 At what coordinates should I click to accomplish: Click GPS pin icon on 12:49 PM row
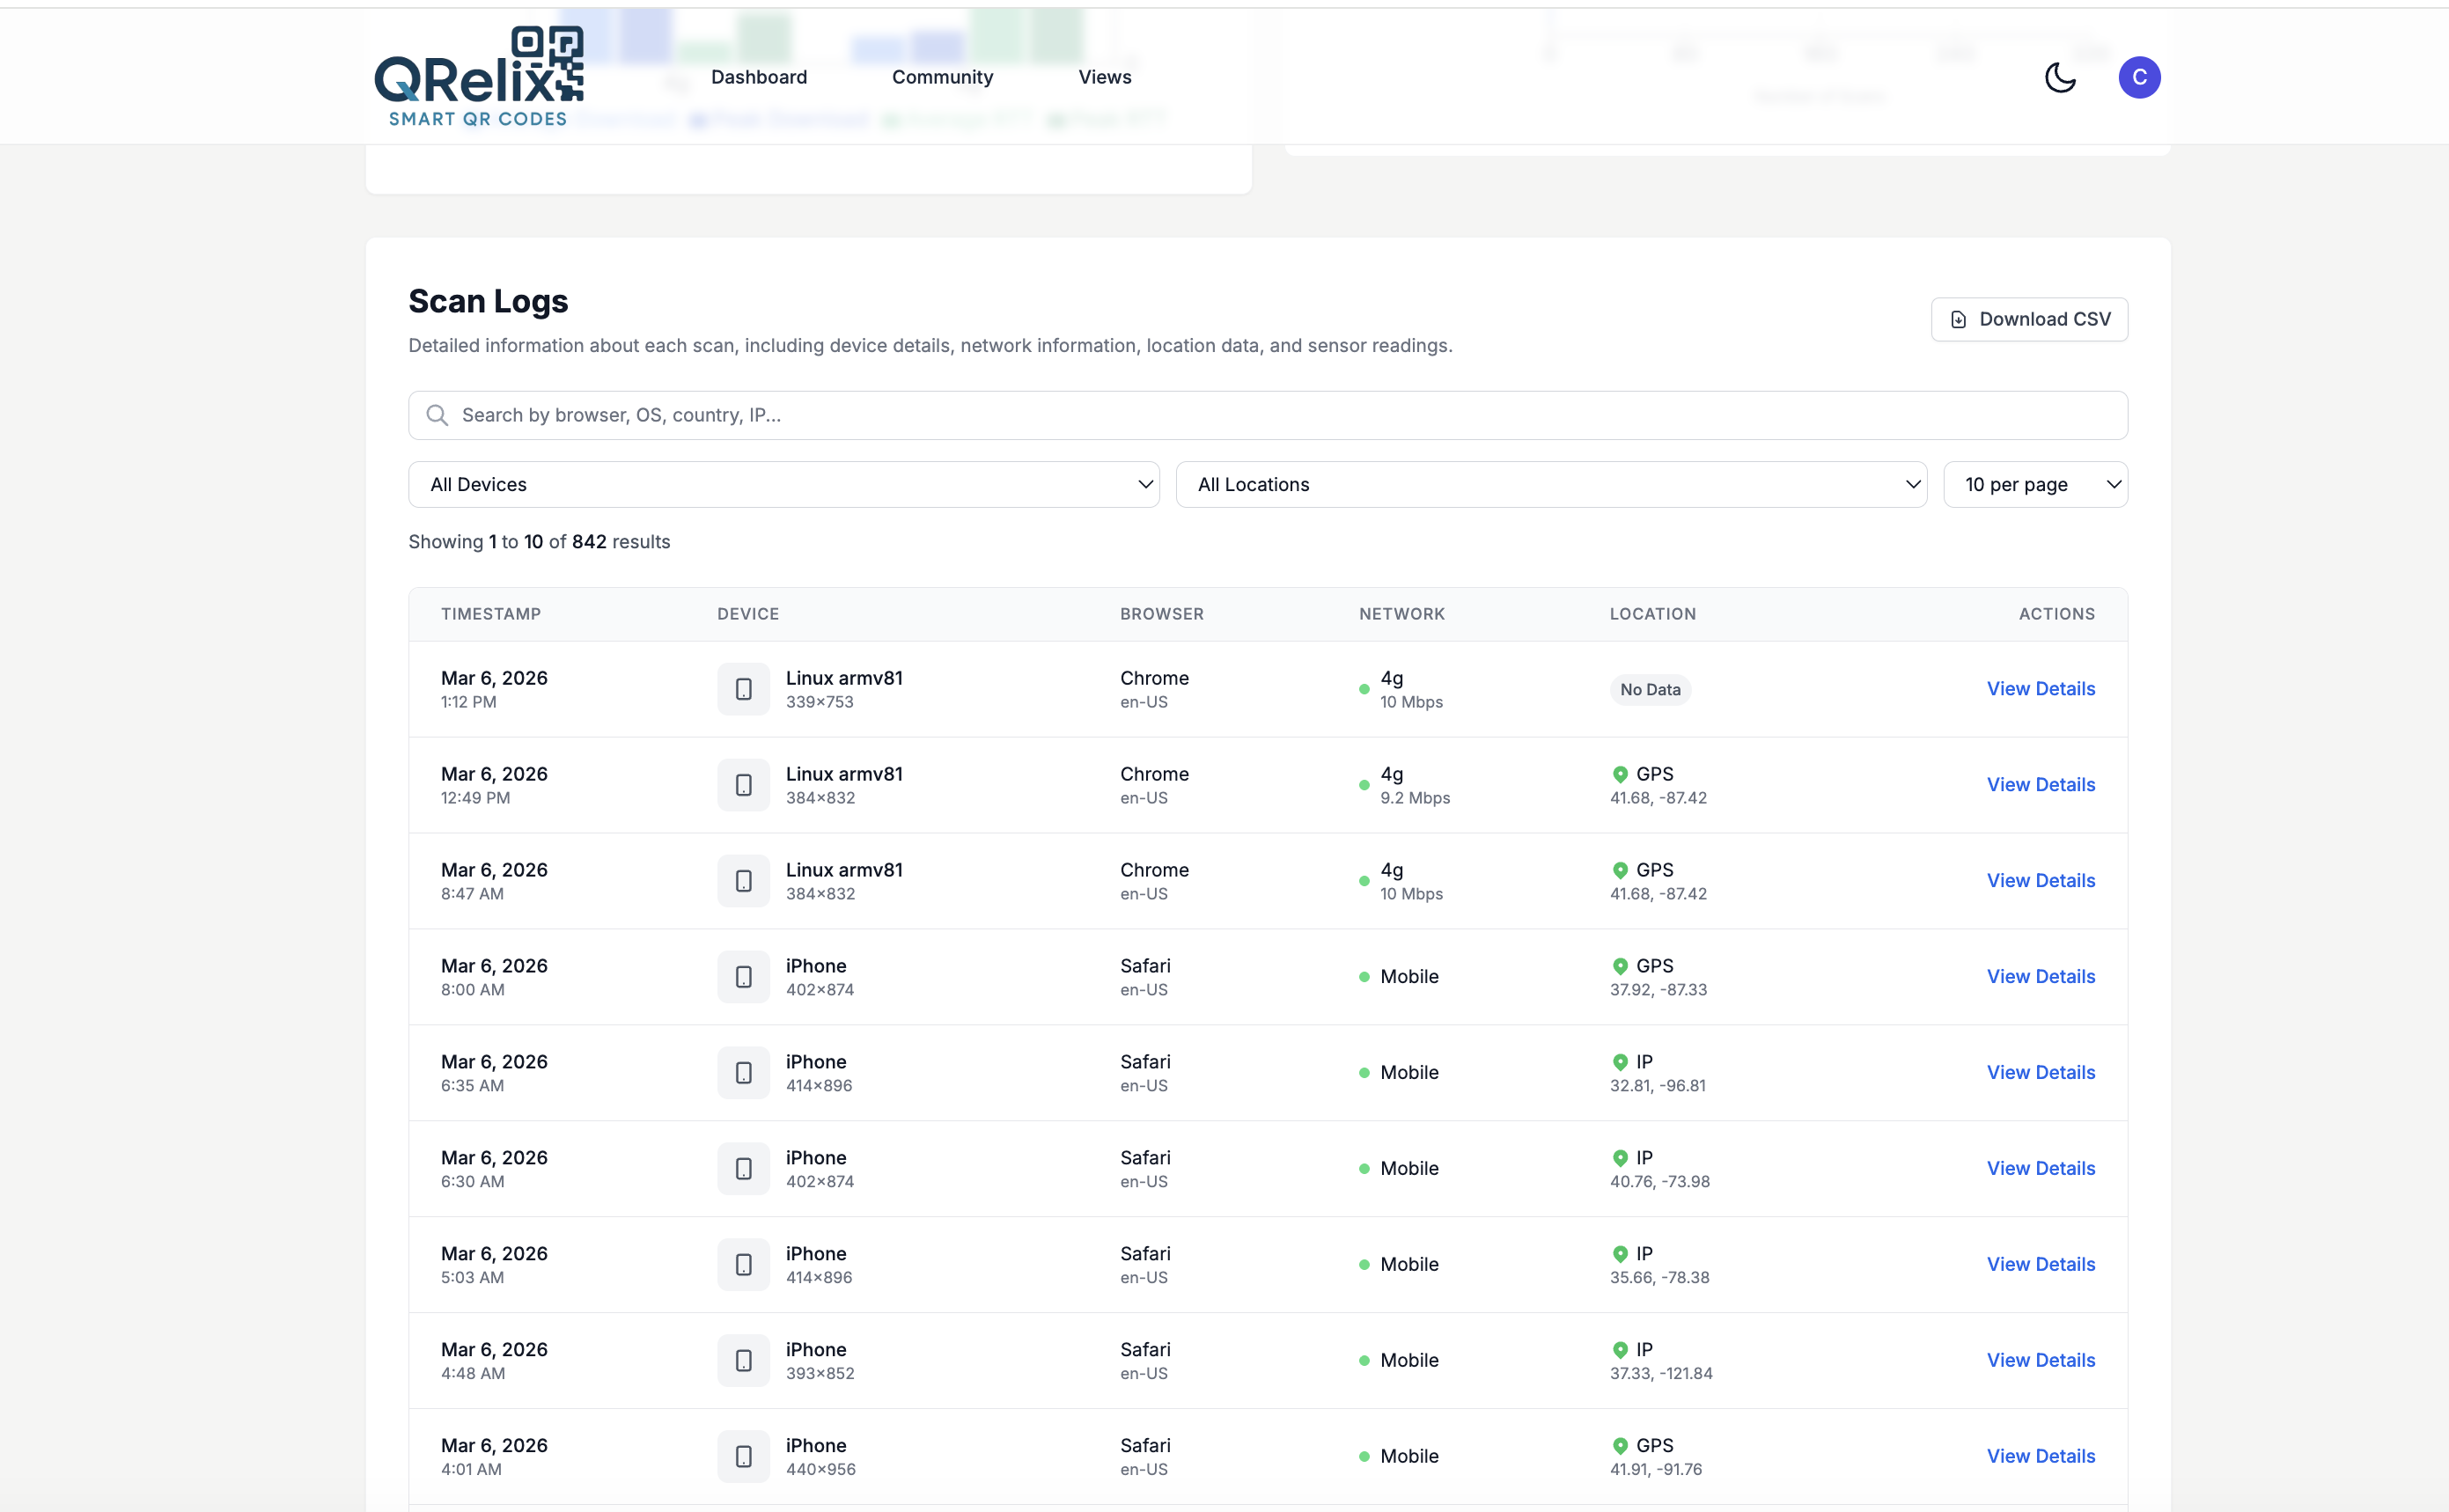click(x=1620, y=774)
